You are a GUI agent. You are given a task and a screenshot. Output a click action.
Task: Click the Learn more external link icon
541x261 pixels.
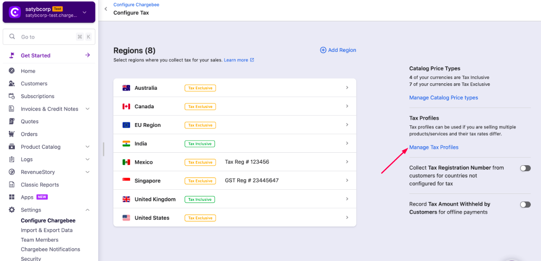[252, 60]
